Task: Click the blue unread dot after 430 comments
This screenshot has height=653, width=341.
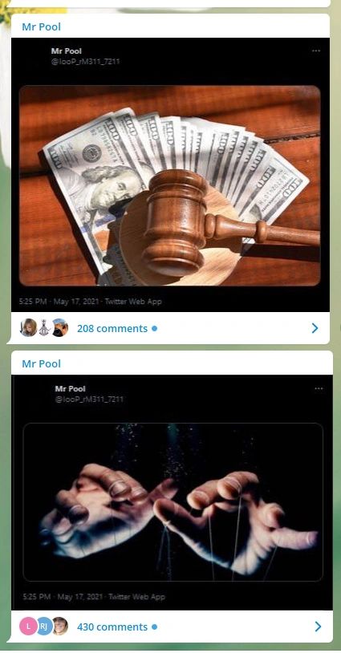Action: point(155,627)
